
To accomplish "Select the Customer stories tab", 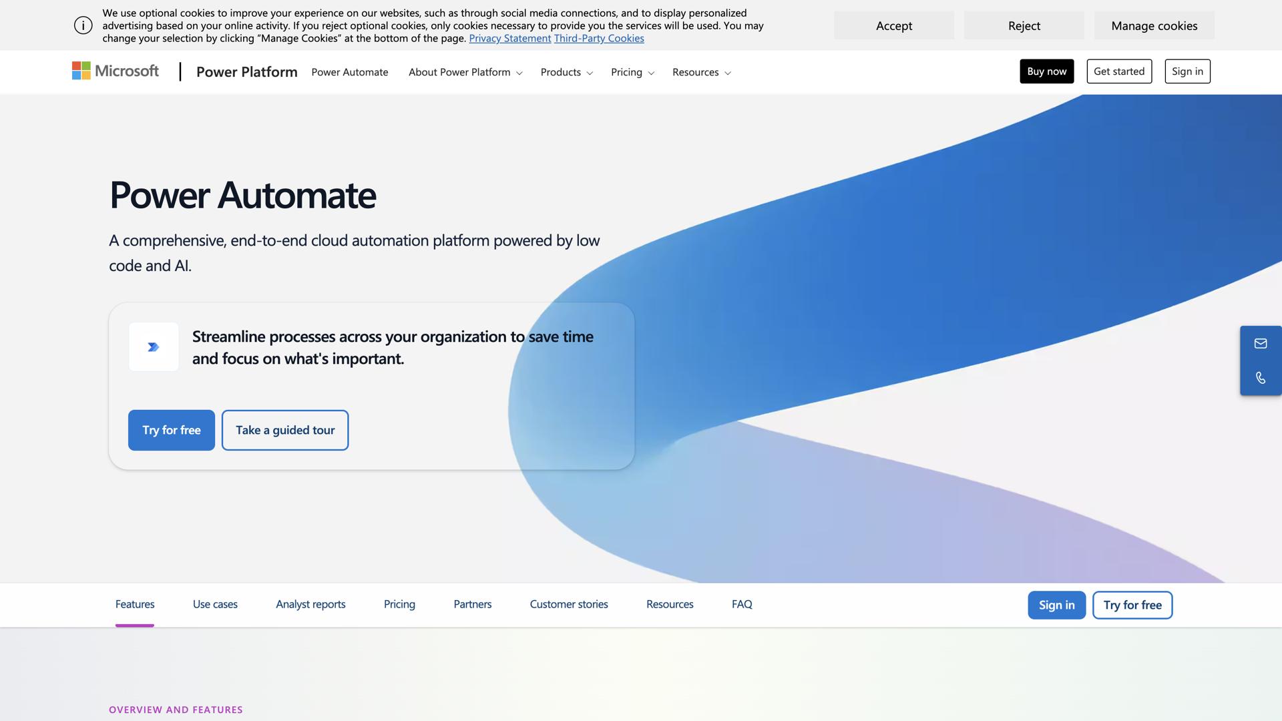I will pyautogui.click(x=568, y=604).
